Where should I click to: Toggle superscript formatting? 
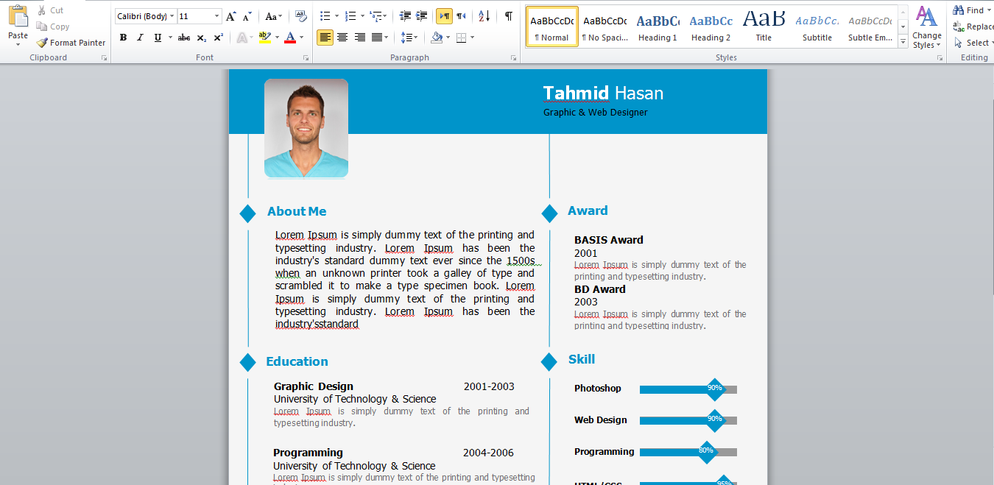[x=219, y=38]
